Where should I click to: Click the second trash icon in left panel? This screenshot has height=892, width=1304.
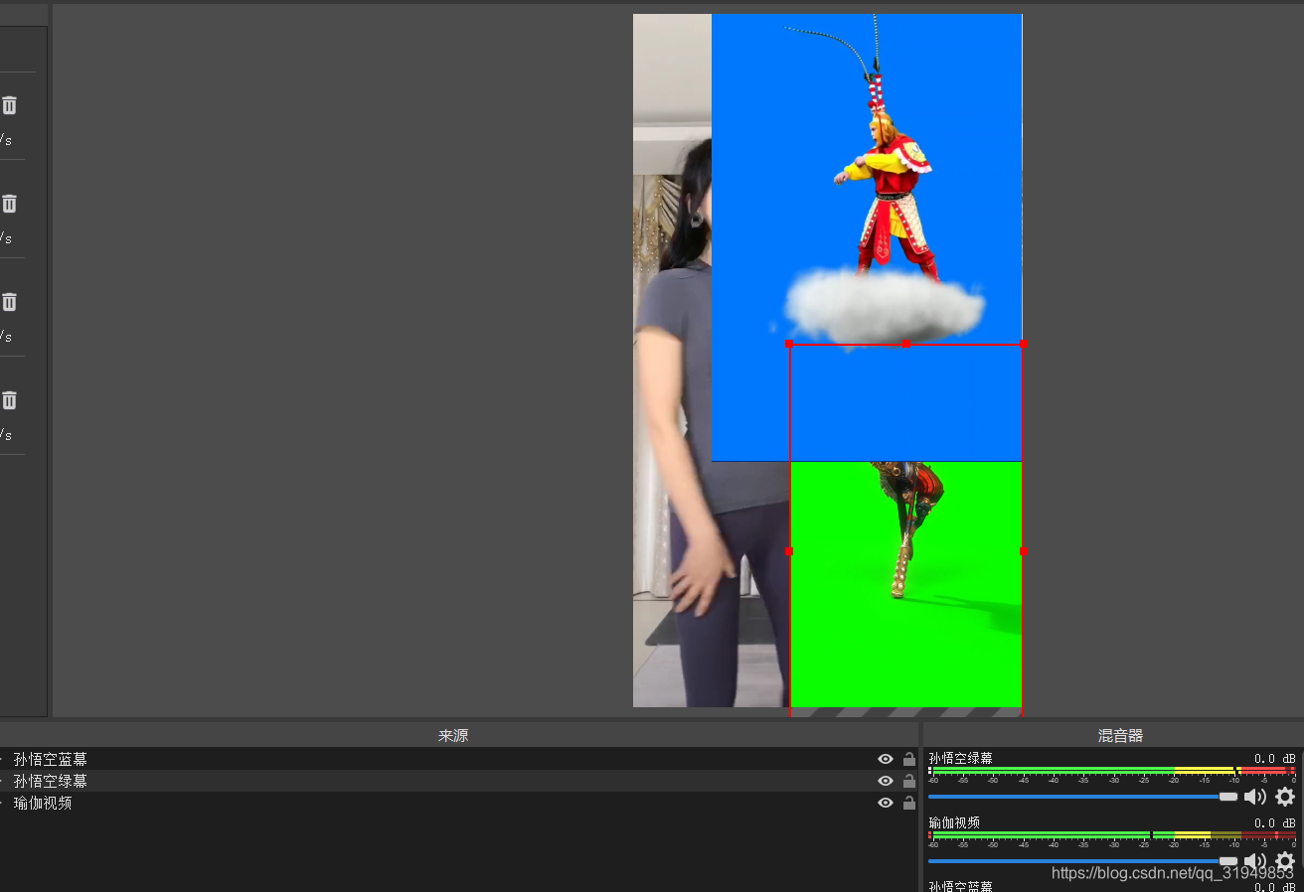[x=9, y=204]
